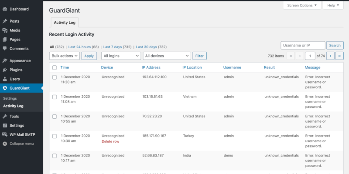This screenshot has width=349, height=174.
Task: Tick the select-all checkbox in table header
Action: click(x=55, y=67)
